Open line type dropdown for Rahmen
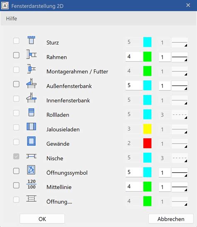Screen dimensions: 197x227 coord(180,57)
